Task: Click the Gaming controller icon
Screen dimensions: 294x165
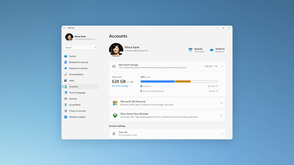Action: [65, 99]
